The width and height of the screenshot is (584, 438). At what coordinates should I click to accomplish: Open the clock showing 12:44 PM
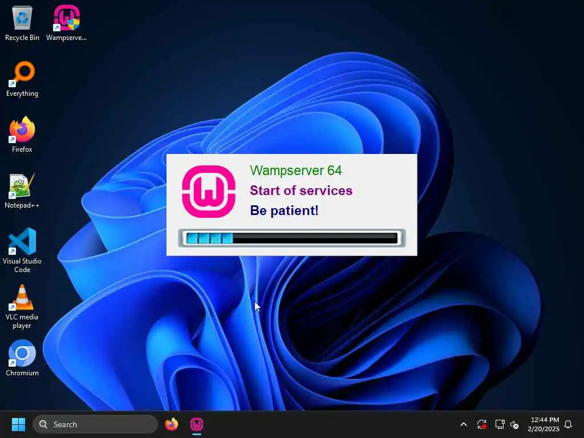pyautogui.click(x=544, y=424)
